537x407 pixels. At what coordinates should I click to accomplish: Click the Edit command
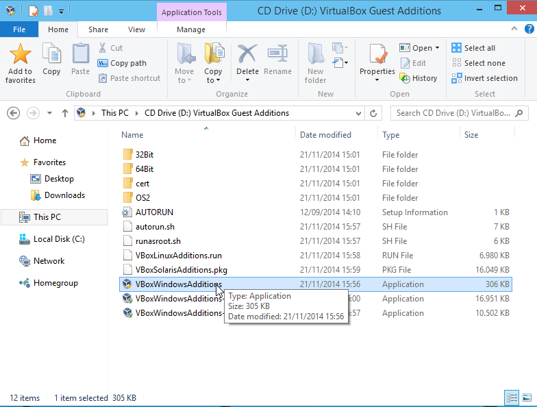(x=413, y=63)
